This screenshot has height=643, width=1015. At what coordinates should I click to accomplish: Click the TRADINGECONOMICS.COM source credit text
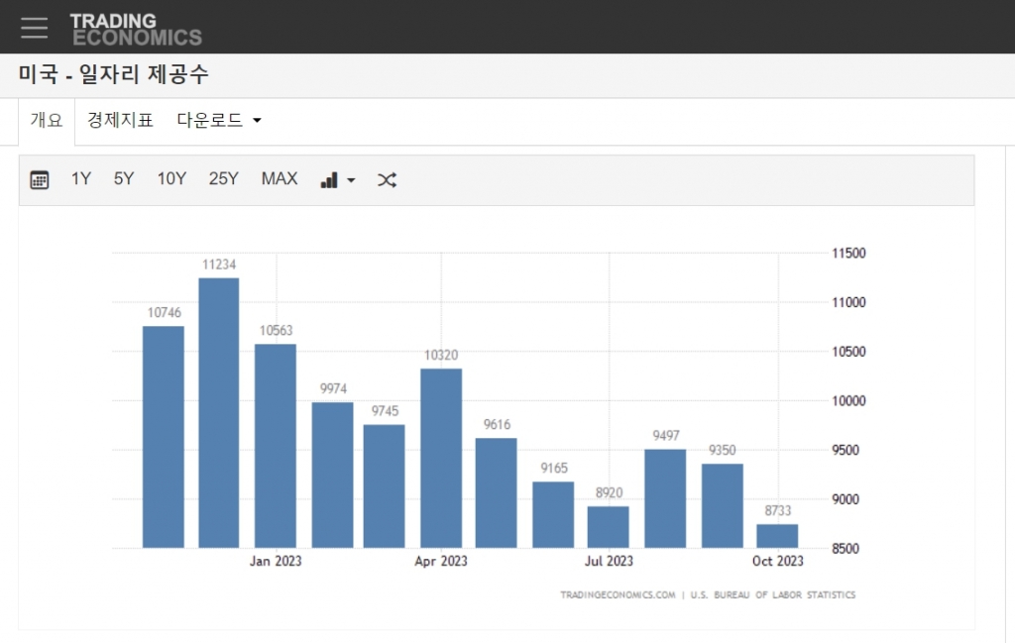point(618,595)
